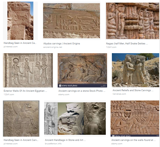This screenshot has height=147, width=160.
Task: Open the Egyptian temple exterior wall relief image
Action: [28, 70]
